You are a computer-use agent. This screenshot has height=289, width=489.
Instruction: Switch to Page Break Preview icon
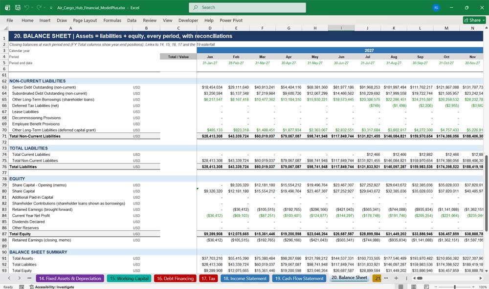426,287
